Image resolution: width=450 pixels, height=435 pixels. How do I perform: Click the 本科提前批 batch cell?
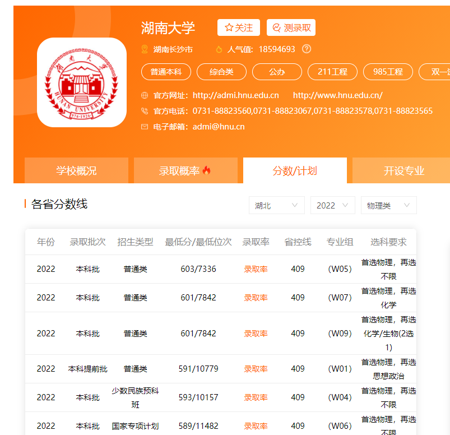[87, 369]
